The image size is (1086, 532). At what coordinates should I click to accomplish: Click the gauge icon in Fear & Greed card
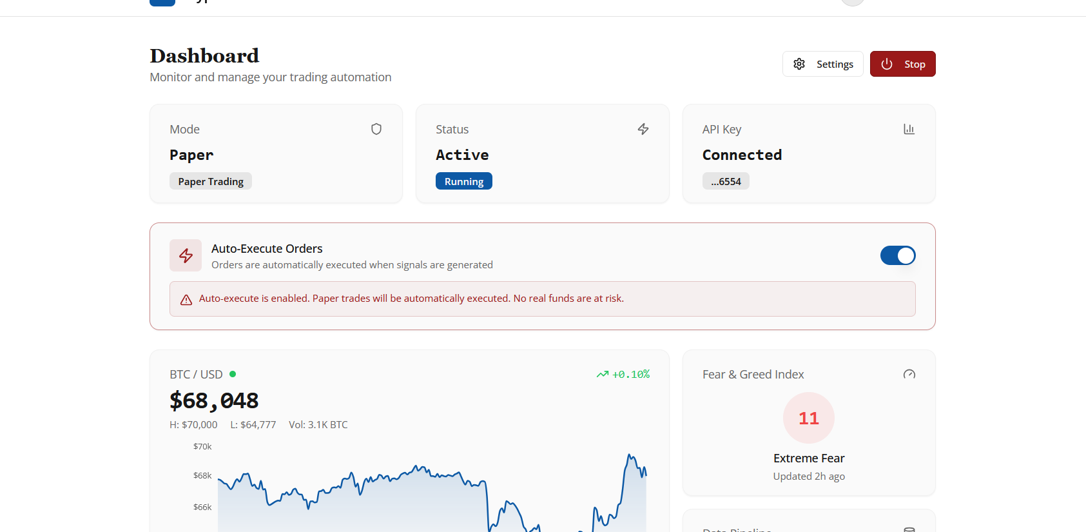[x=909, y=375]
